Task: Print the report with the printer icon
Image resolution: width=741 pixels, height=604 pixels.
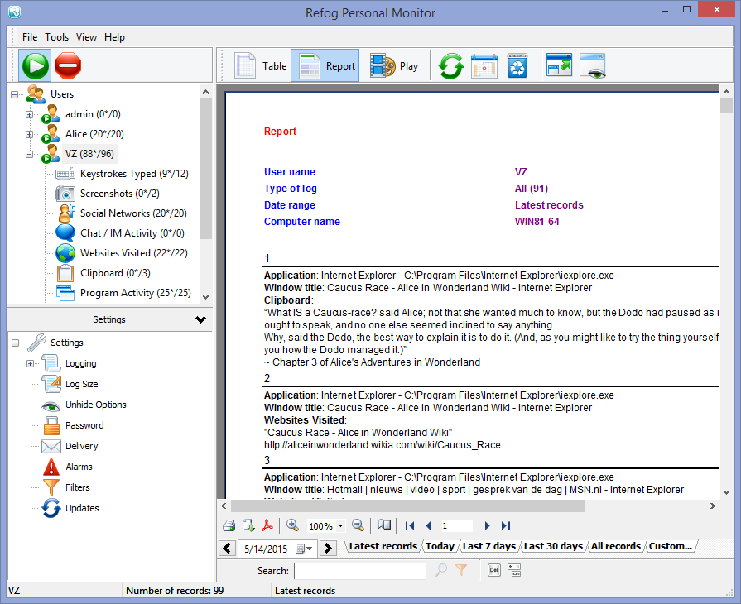Action: [x=229, y=525]
